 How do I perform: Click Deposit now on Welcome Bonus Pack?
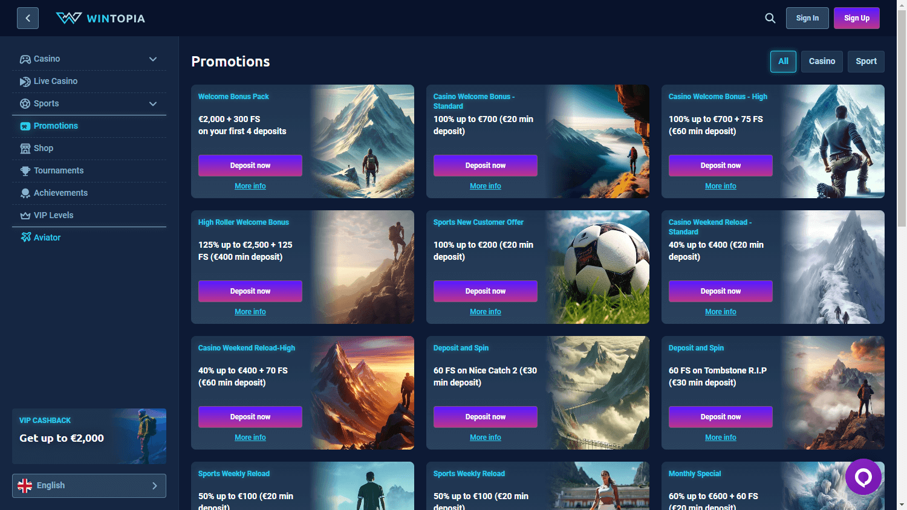(x=250, y=166)
